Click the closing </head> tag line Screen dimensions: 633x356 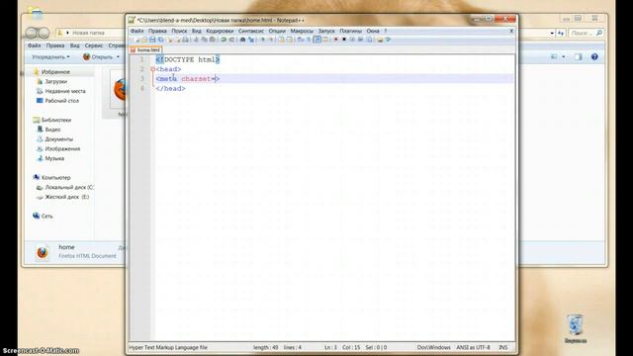pos(171,88)
